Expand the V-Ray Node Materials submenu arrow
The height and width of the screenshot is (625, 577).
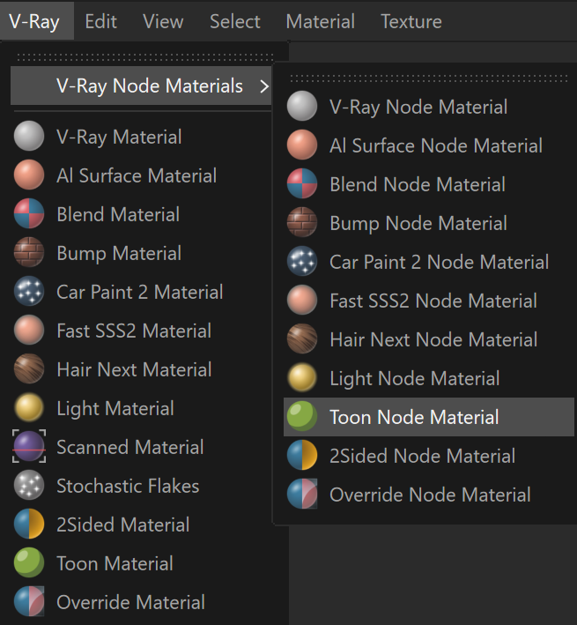click(264, 86)
